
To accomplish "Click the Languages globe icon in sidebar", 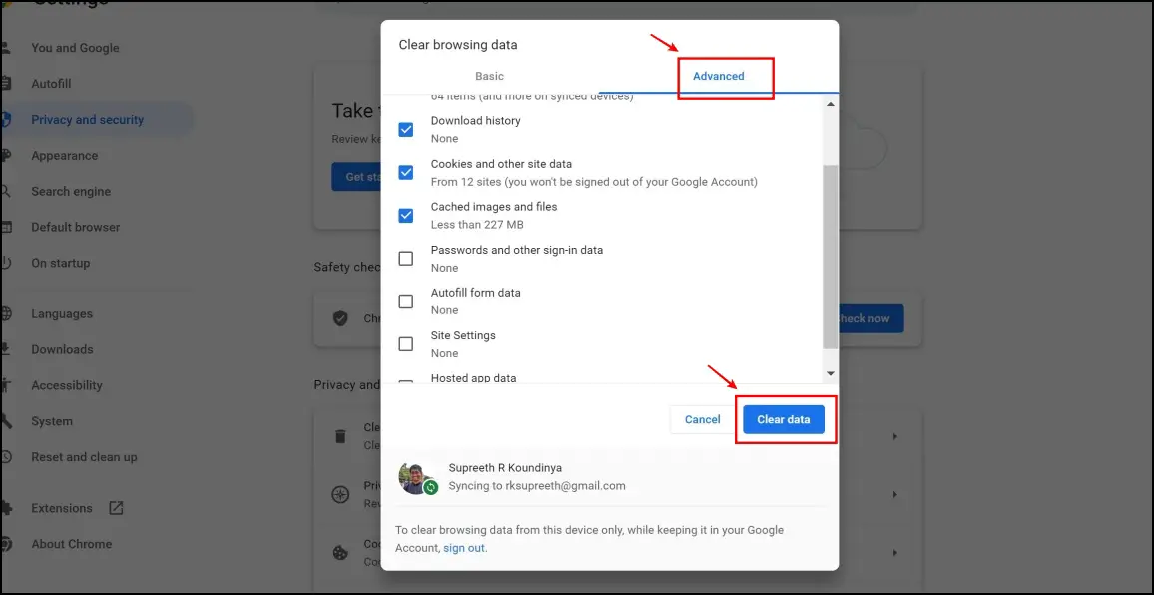I will click(x=5, y=313).
